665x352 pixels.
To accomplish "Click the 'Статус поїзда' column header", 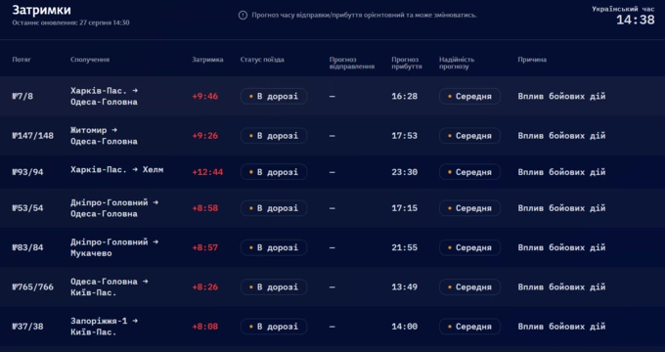I will (262, 60).
